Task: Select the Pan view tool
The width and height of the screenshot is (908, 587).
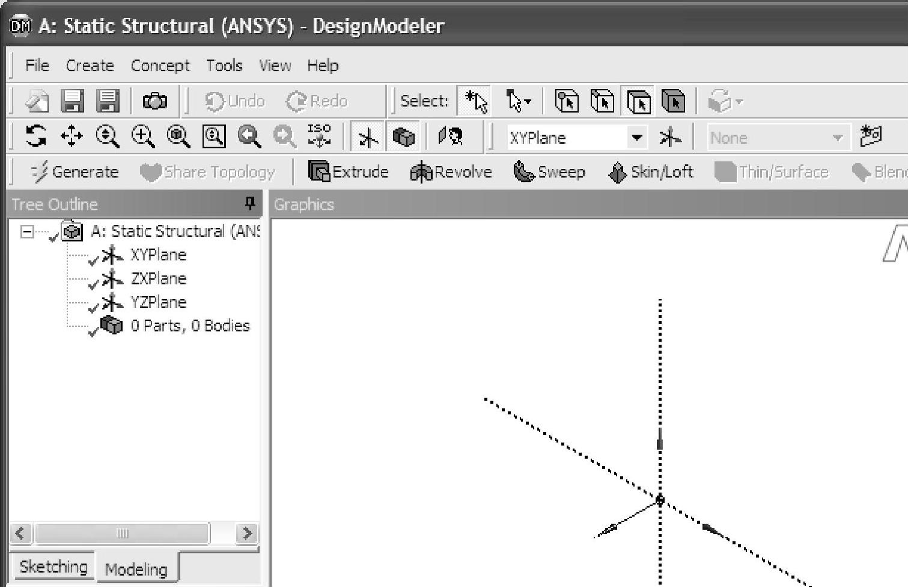Action: point(72,136)
